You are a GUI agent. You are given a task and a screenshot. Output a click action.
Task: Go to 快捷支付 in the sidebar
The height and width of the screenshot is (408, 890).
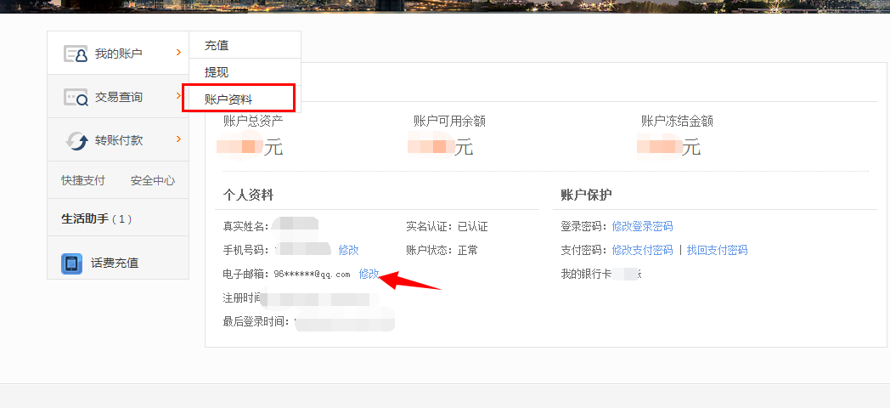pos(83,180)
